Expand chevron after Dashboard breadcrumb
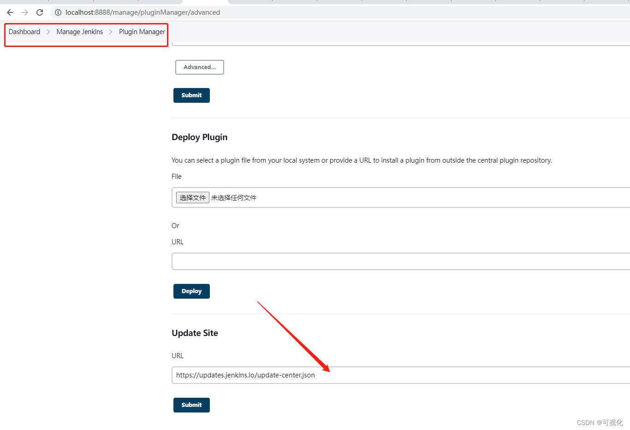Image resolution: width=630 pixels, height=430 pixels. pyautogui.click(x=48, y=32)
